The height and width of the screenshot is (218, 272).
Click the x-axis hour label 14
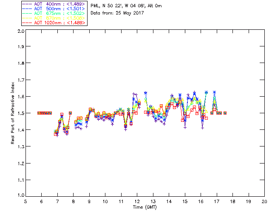169,201
